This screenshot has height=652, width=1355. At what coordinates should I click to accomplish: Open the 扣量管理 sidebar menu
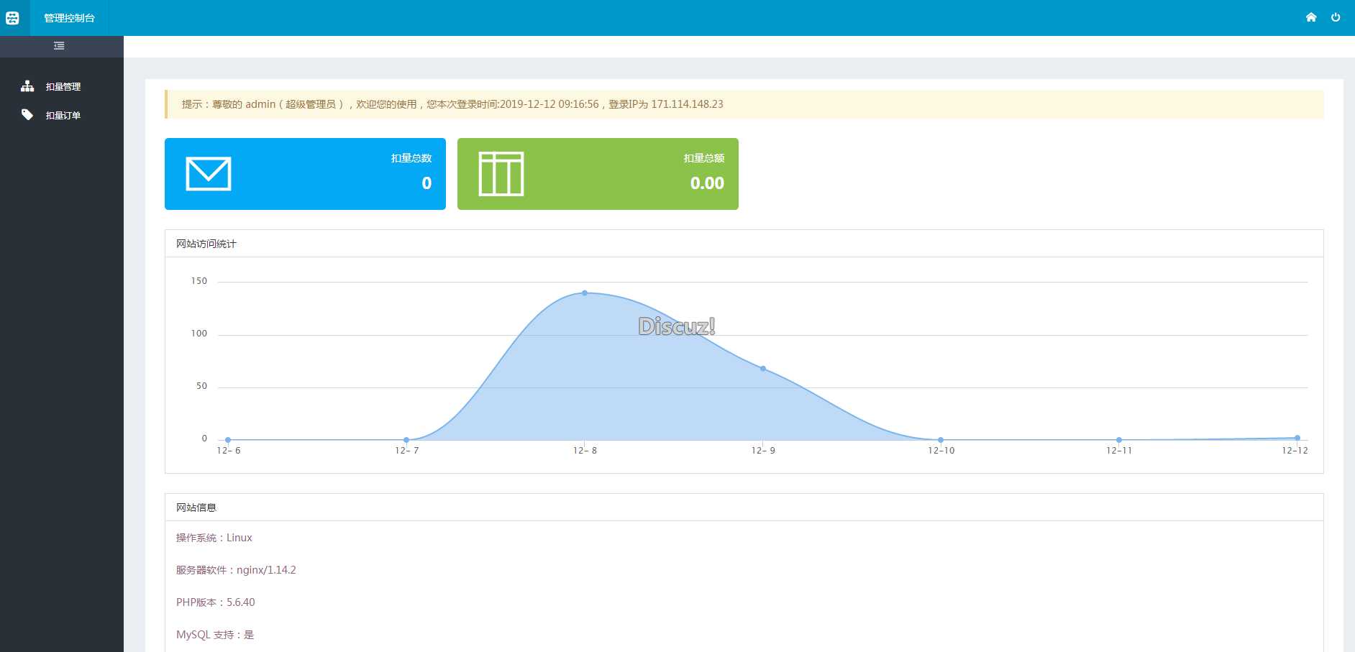pos(62,86)
